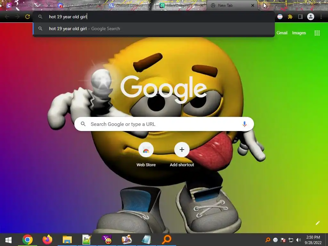Viewport: 328px width, 246px height.
Task: Open the Google apps grid
Action: coord(317,33)
